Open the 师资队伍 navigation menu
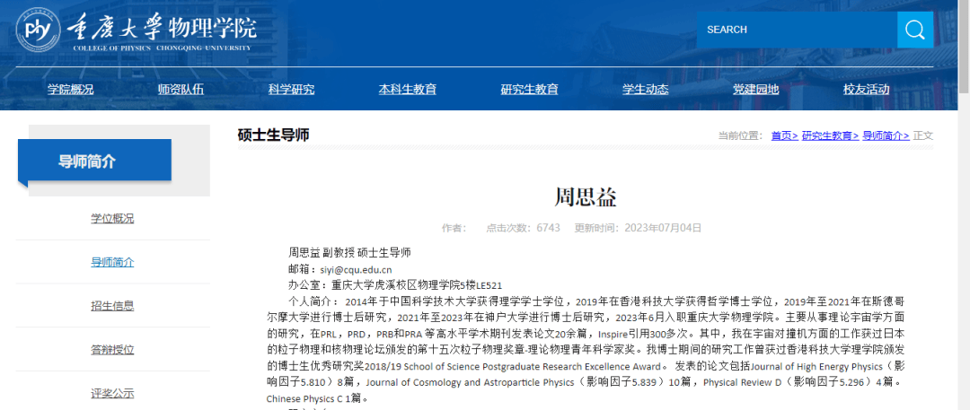Screen dimensions: 970x410 181,89
